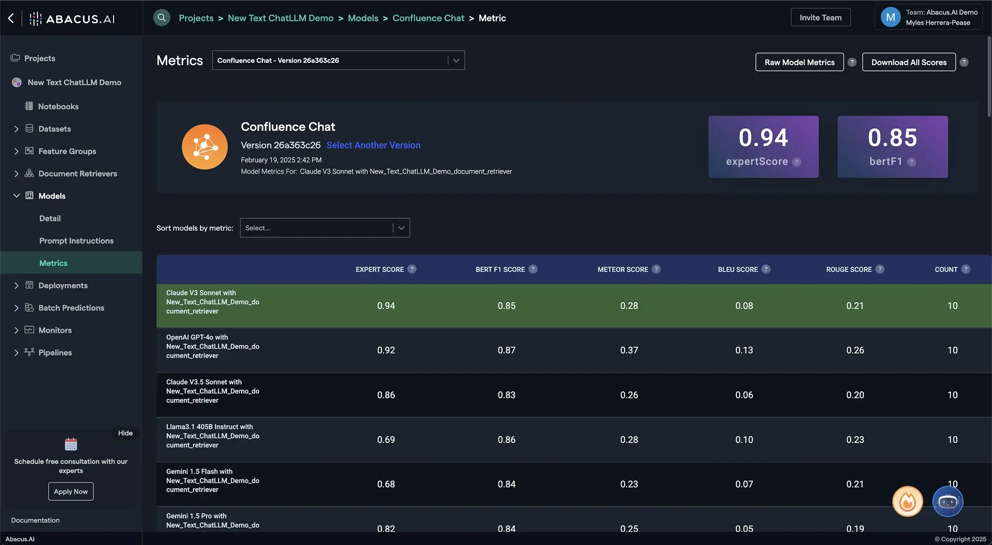This screenshot has height=545, width=992.
Task: Click help icon next to Raw Model Metrics
Action: click(852, 62)
